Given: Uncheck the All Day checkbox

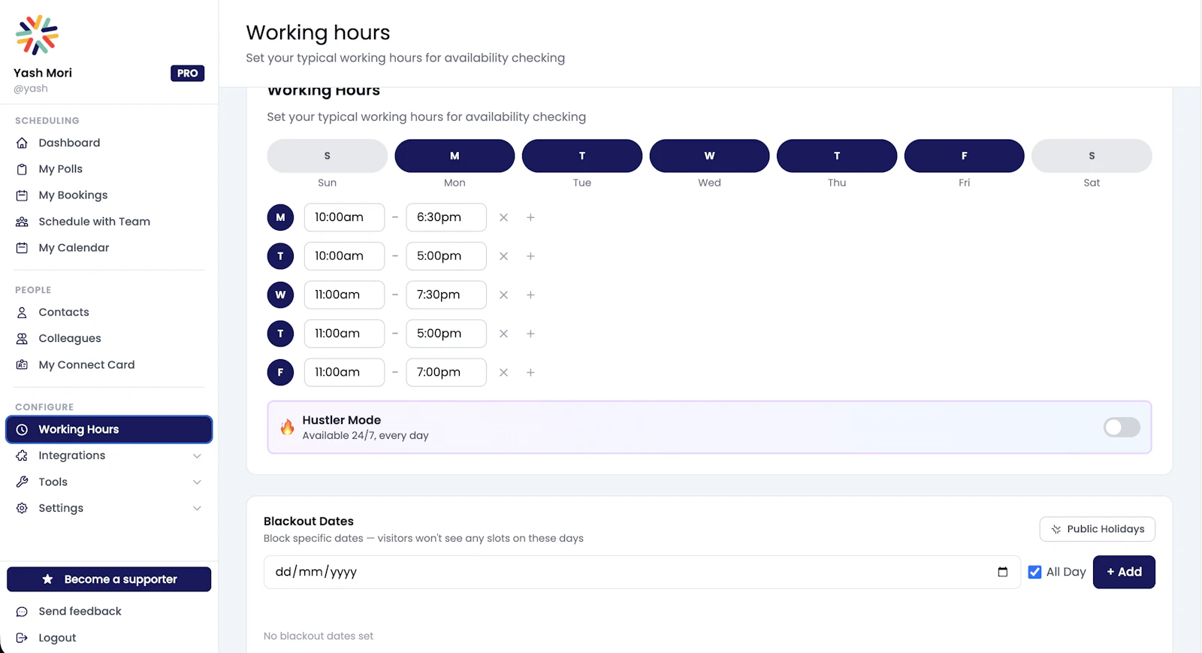Looking at the screenshot, I should 1034,573.
